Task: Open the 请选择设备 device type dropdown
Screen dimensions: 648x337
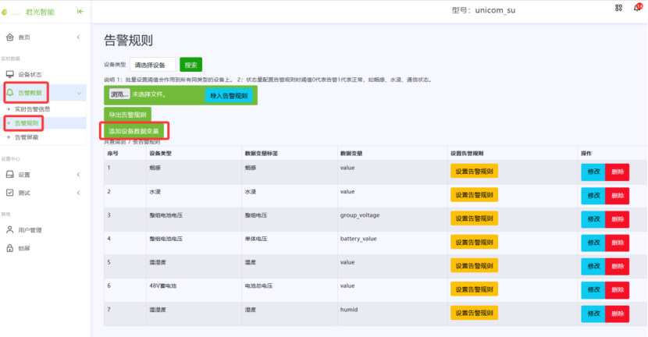Action: pos(152,65)
